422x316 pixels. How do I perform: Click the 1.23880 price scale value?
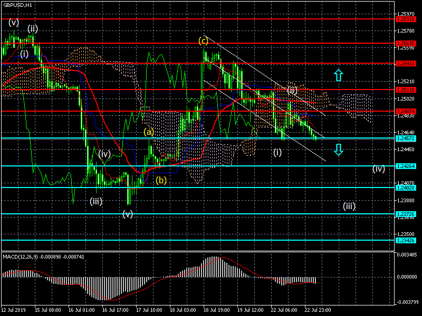(x=406, y=201)
